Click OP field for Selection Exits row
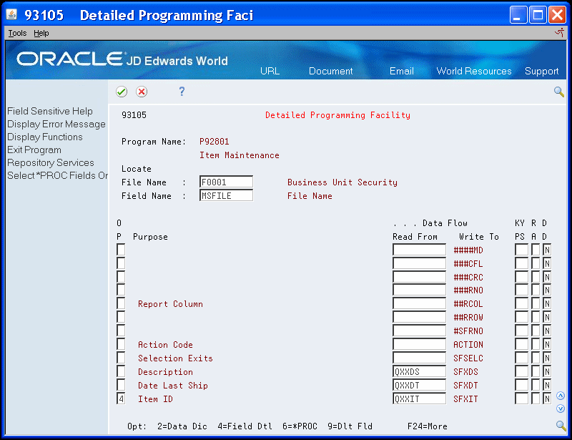The image size is (572, 440). pyautogui.click(x=121, y=358)
